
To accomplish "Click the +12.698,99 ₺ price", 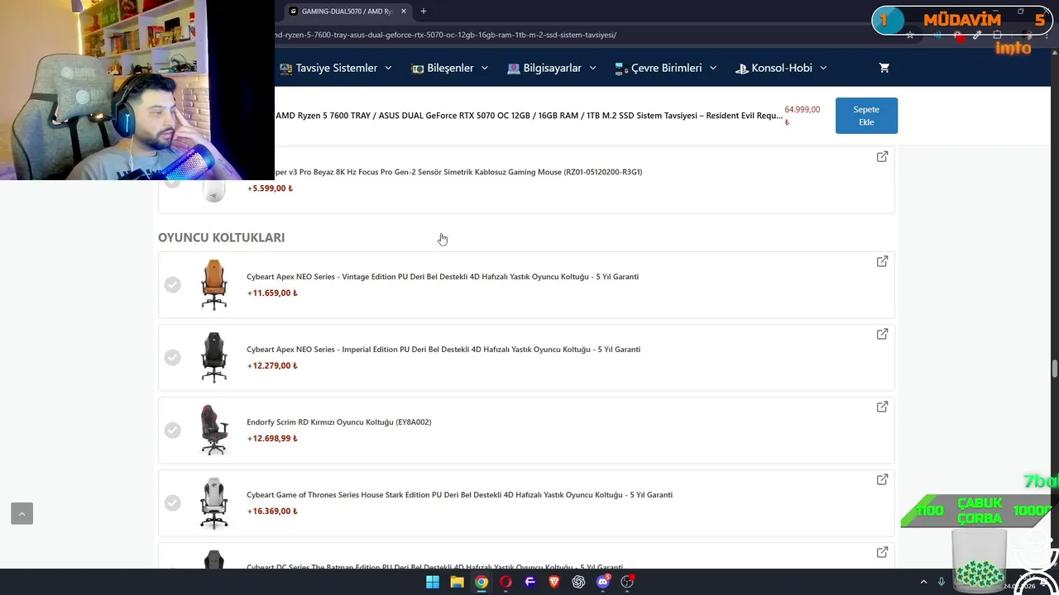I will tap(272, 438).
